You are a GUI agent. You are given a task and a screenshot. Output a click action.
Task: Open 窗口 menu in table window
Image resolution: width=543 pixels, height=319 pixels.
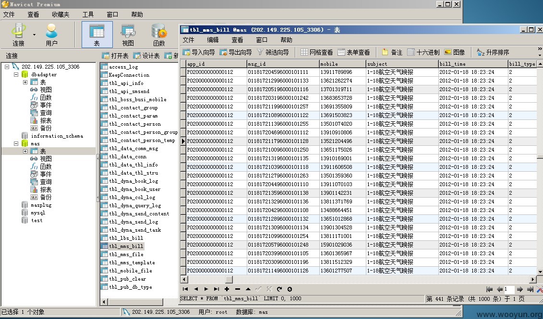click(x=262, y=40)
